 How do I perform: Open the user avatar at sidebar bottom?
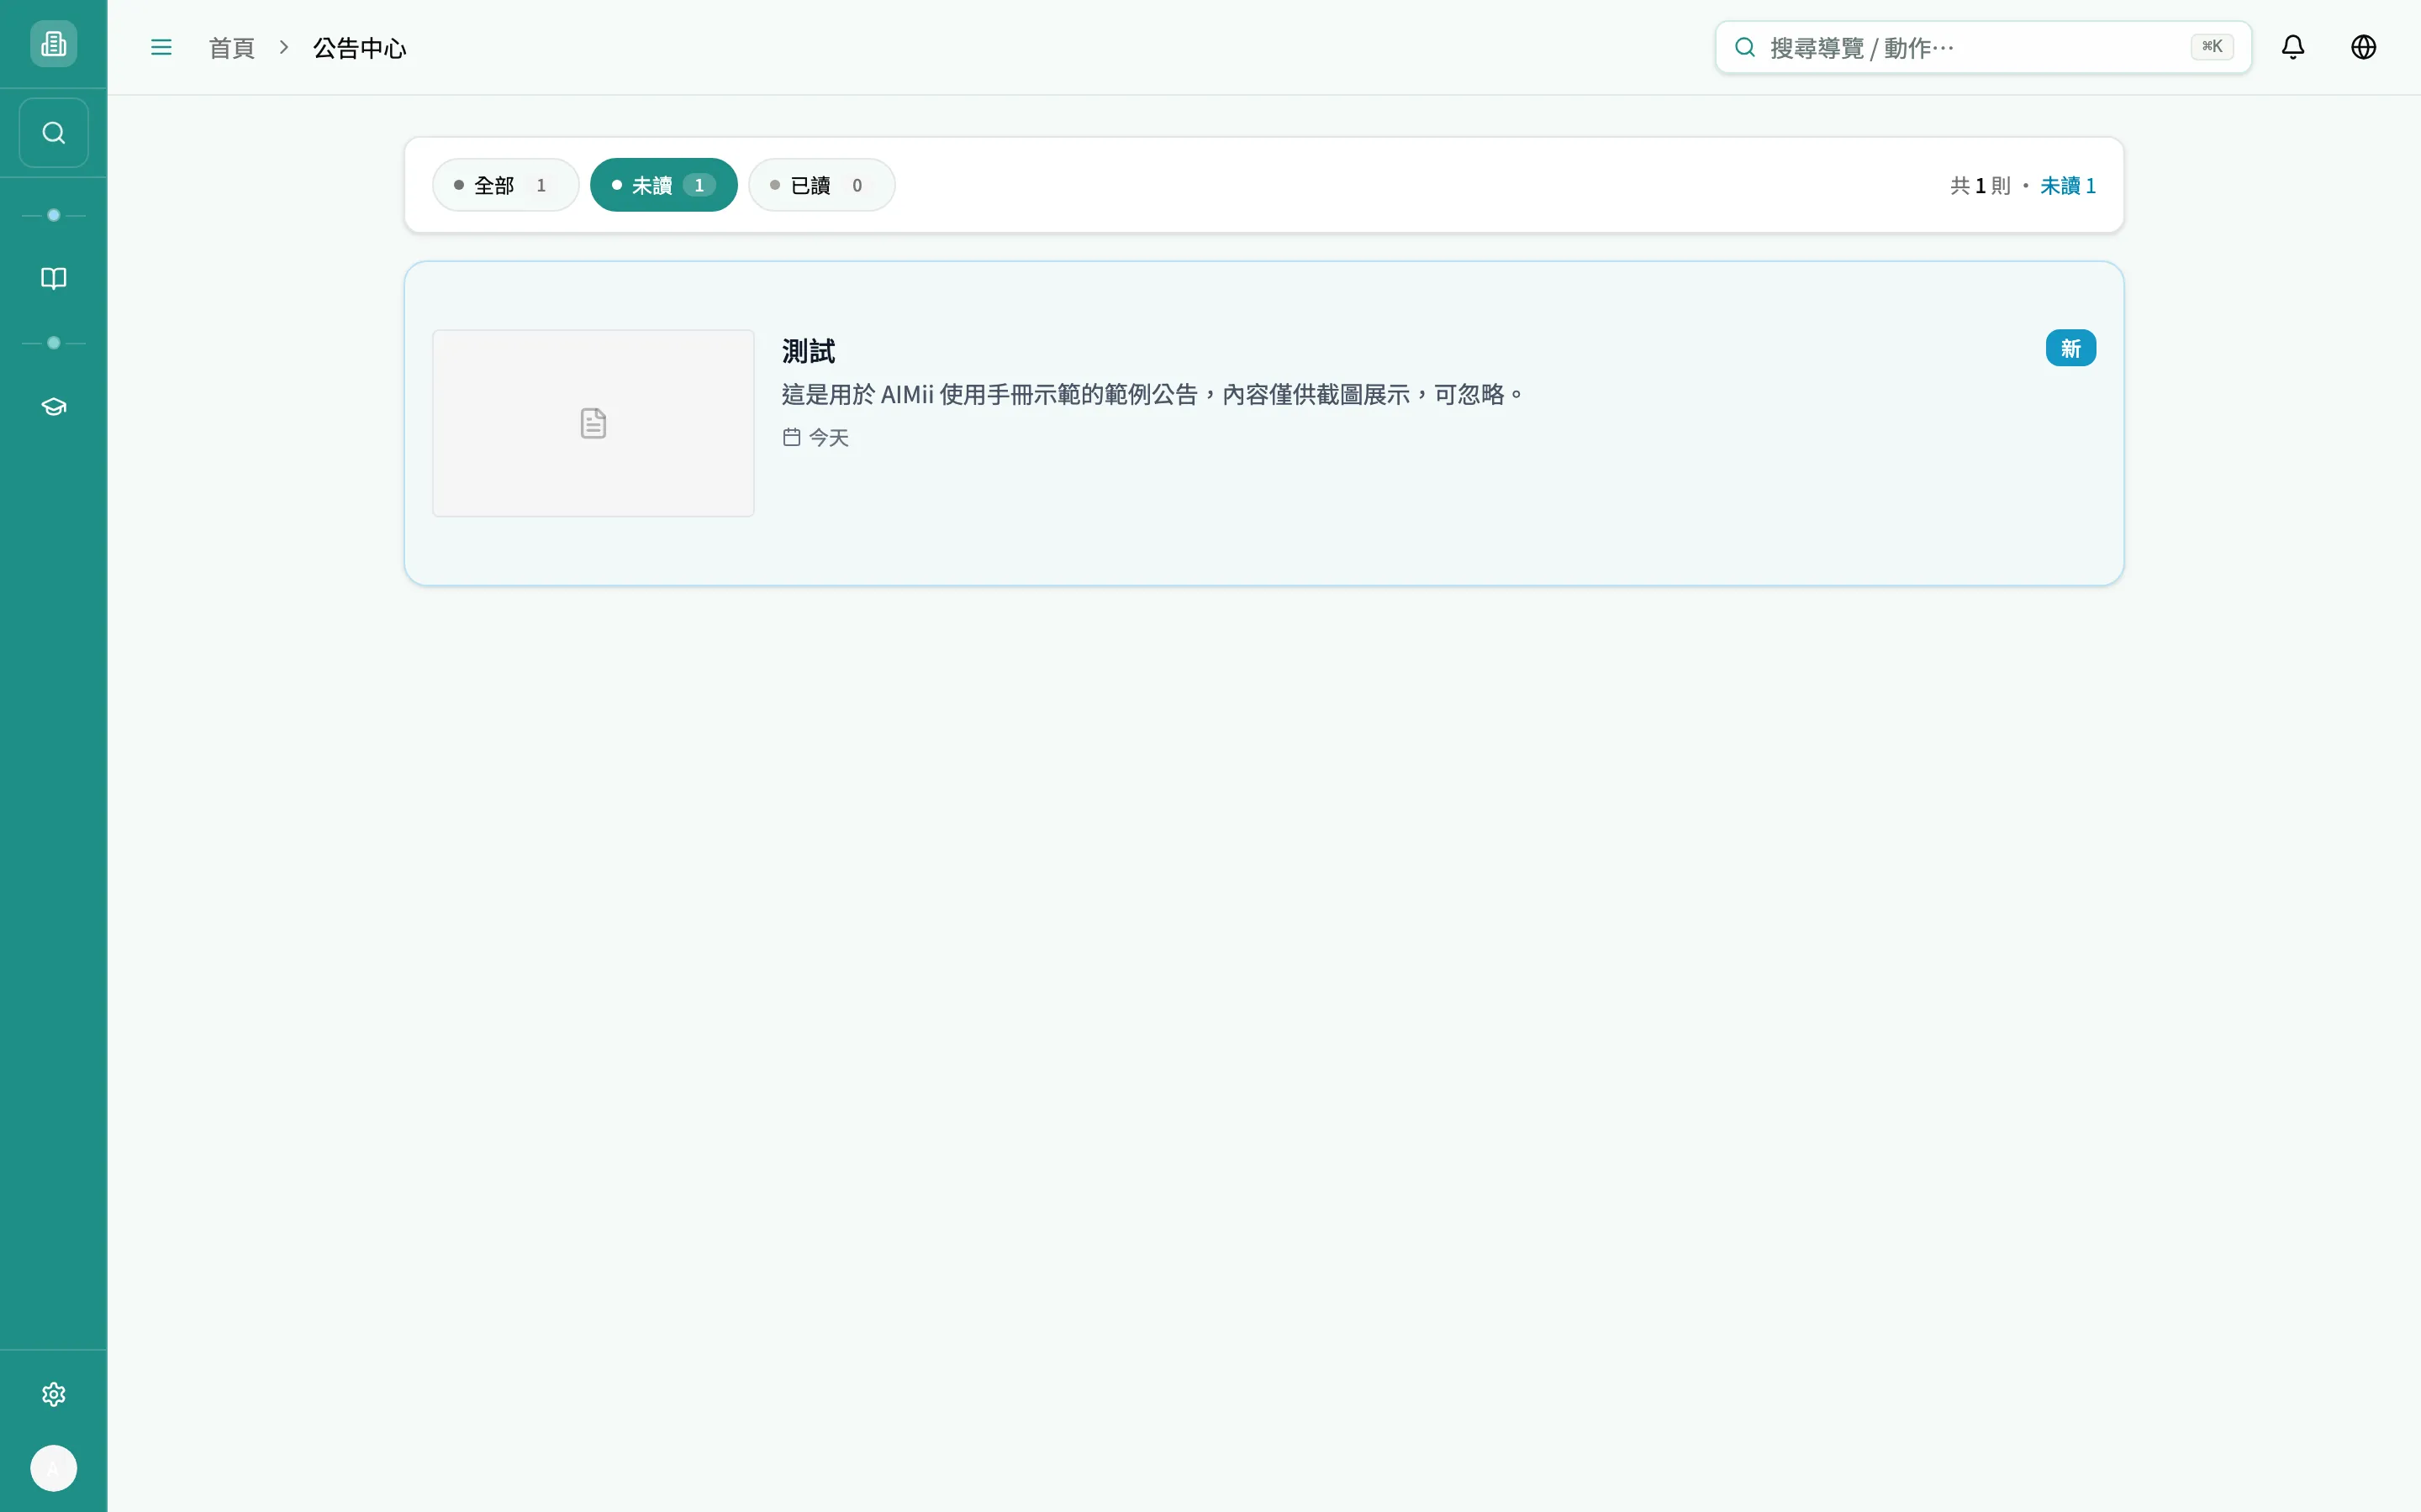[x=53, y=1468]
